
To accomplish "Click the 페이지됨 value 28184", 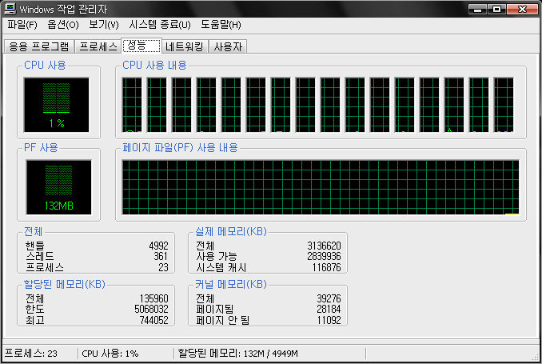I will pos(329,309).
